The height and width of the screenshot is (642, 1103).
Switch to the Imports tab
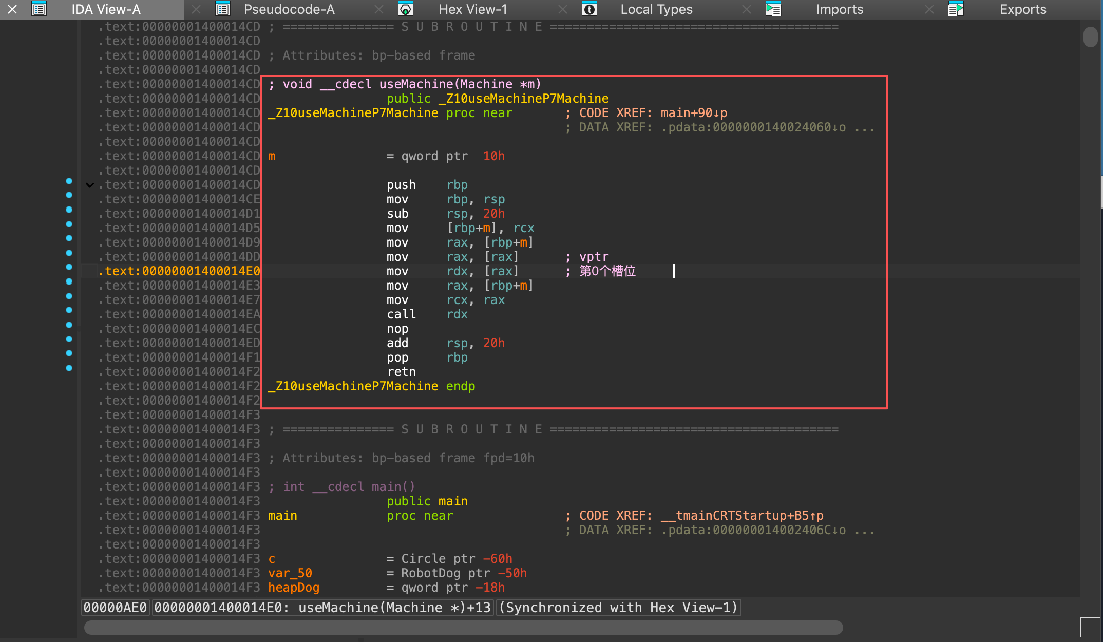tap(840, 9)
